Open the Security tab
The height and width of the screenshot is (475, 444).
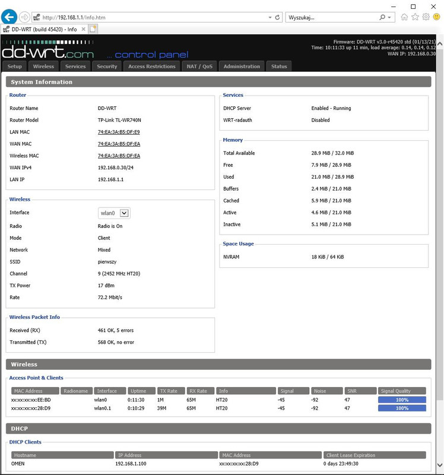107,66
